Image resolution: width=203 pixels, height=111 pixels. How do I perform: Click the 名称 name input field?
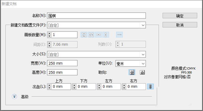point(96,16)
